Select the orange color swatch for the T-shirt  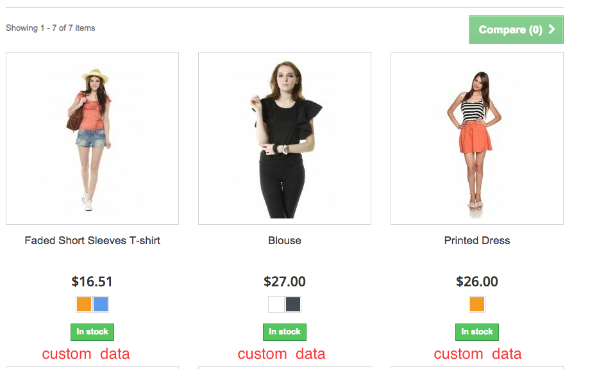coord(84,304)
